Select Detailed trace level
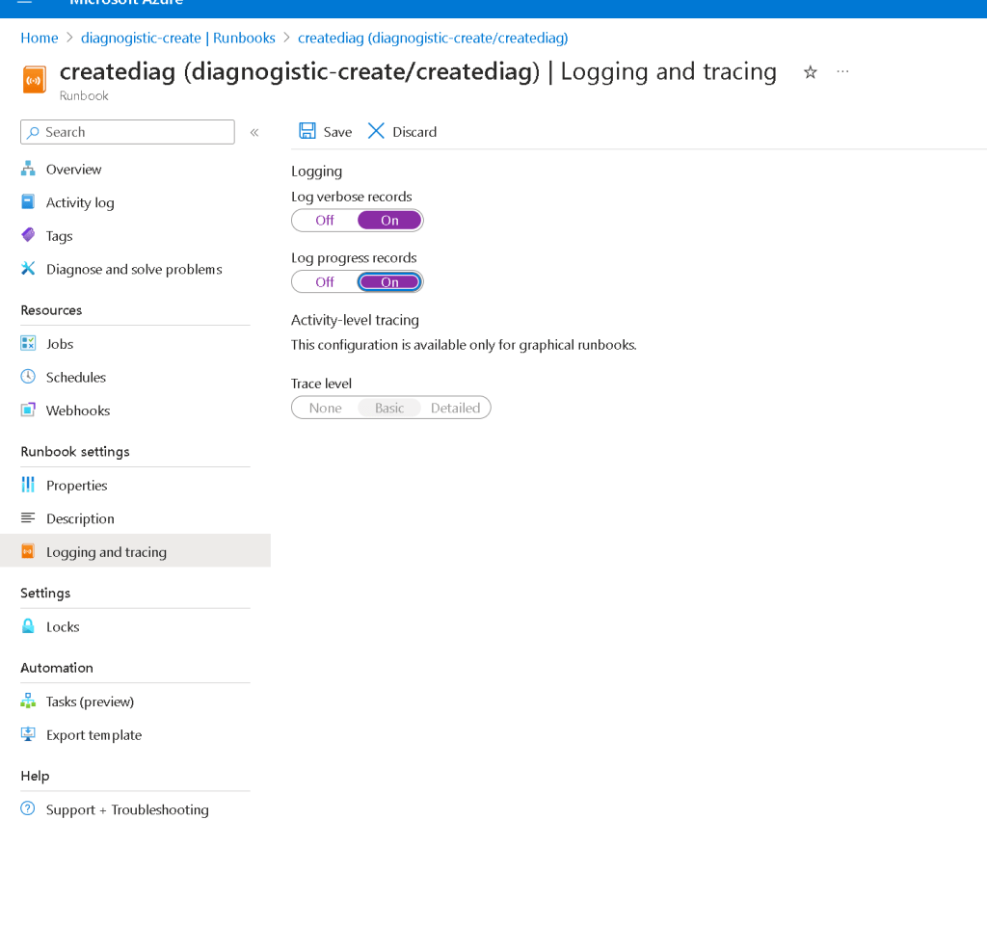 click(x=456, y=409)
